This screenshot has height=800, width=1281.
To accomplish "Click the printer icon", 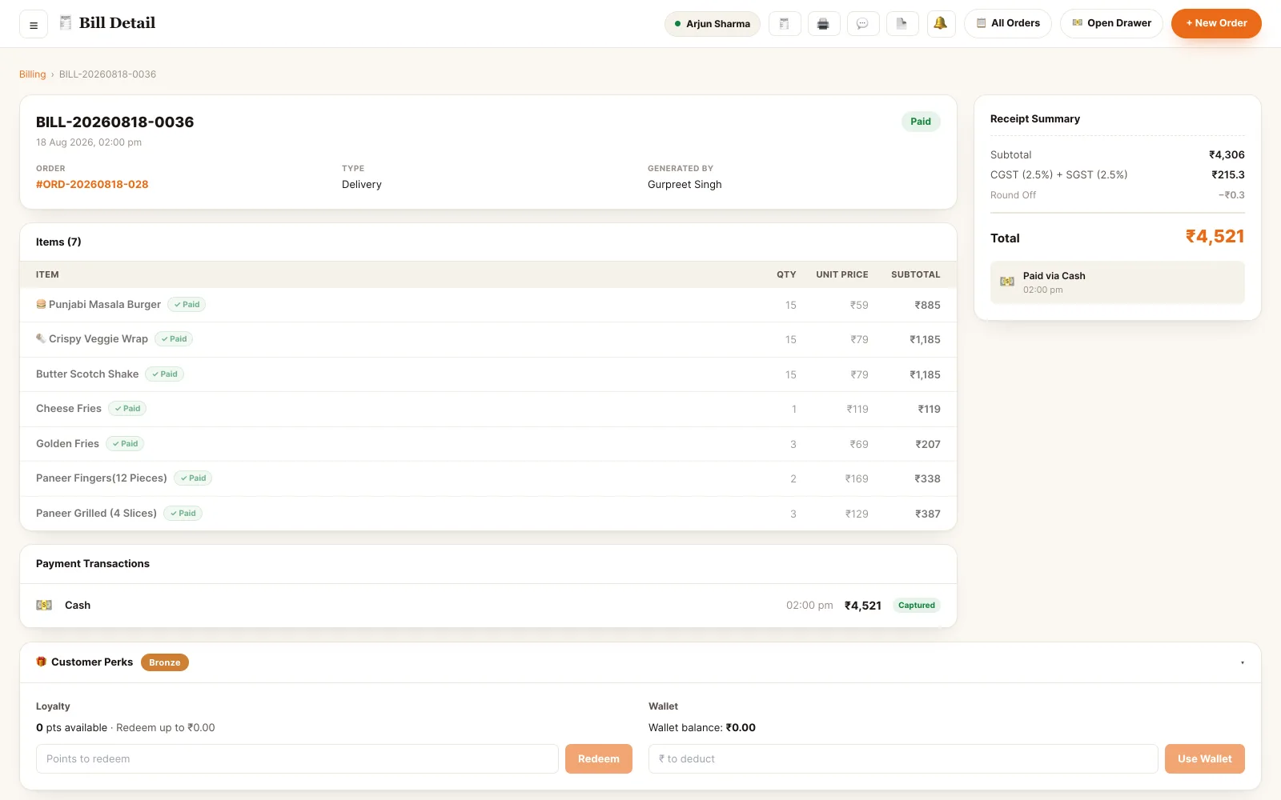I will 824,23.
